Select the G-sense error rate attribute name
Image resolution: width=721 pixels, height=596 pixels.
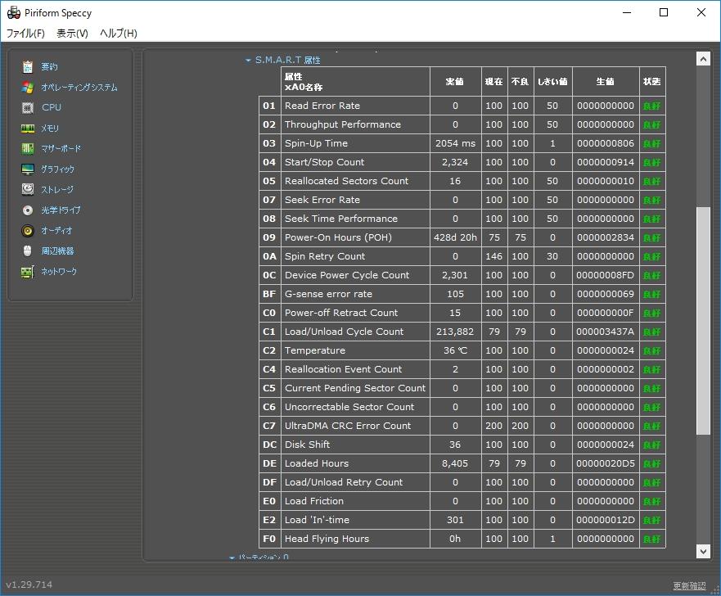(x=328, y=295)
